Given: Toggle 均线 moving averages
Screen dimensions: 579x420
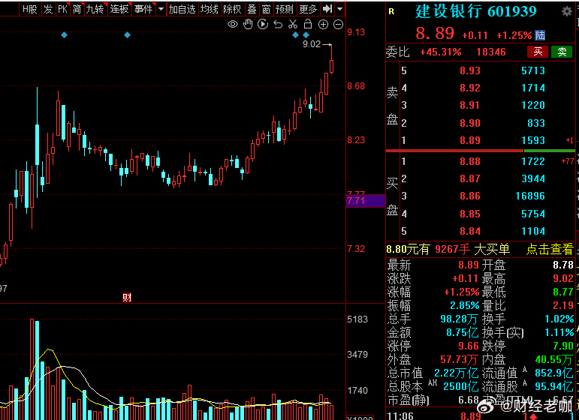Looking at the screenshot, I should point(210,9).
